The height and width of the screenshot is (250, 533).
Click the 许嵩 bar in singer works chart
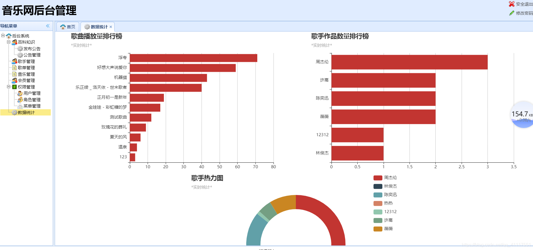click(384, 80)
